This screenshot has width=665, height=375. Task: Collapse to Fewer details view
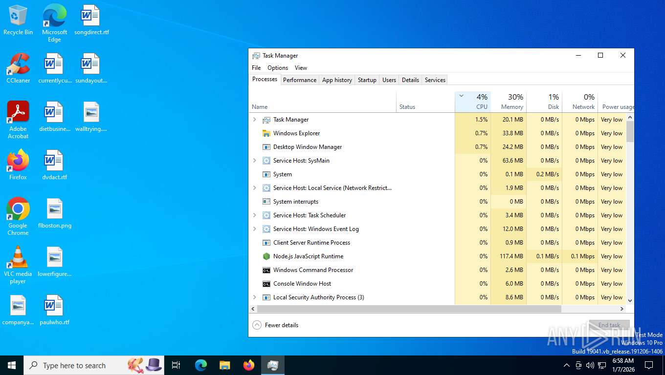(275, 325)
